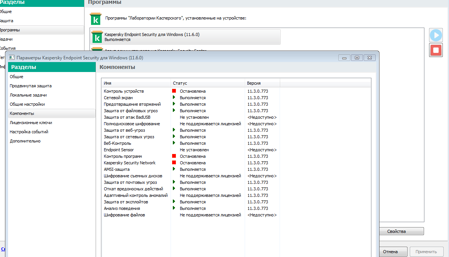This screenshot has width=449, height=257.
Task: Click green icon for Защита от веб-угроз
Action: click(x=174, y=130)
